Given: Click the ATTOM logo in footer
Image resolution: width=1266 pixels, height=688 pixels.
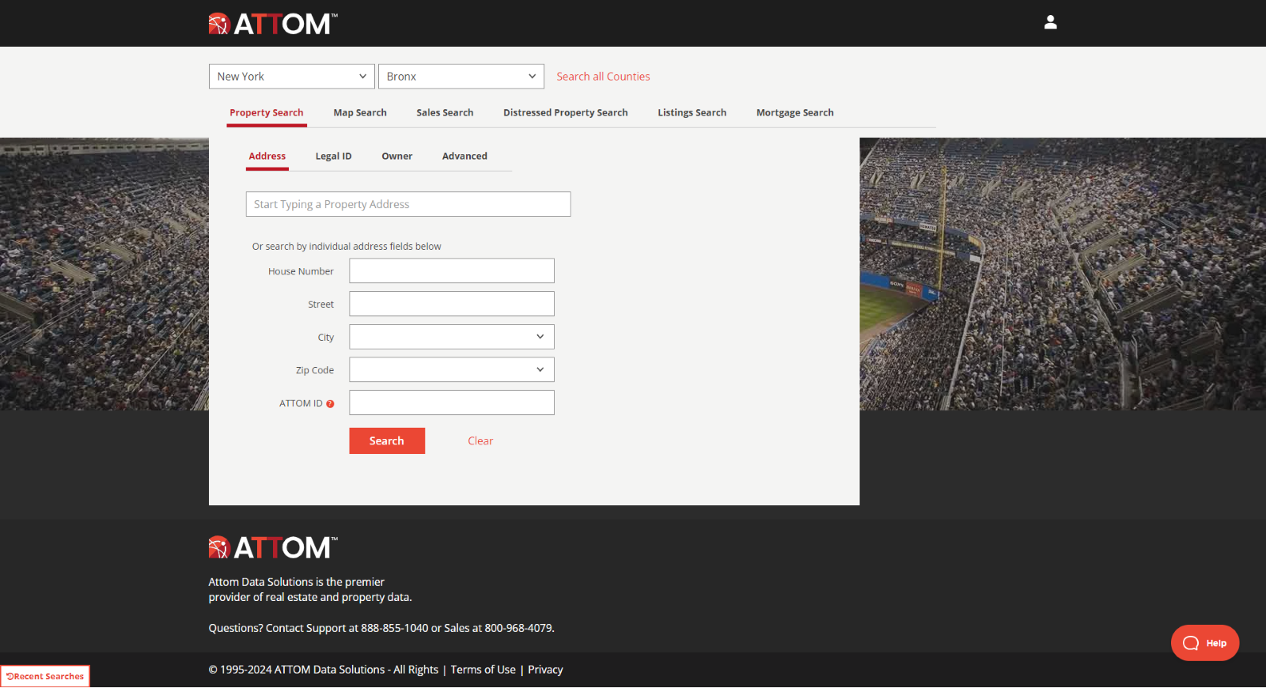Looking at the screenshot, I should click(x=273, y=547).
